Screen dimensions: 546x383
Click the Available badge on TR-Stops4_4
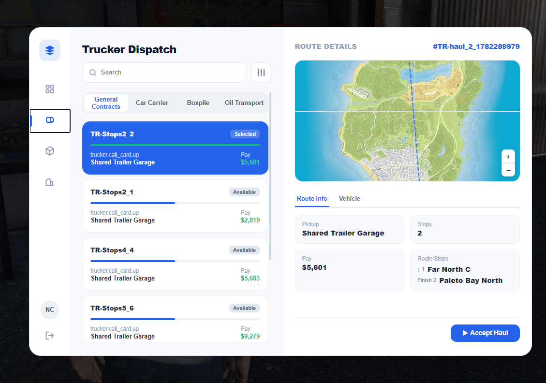point(244,250)
